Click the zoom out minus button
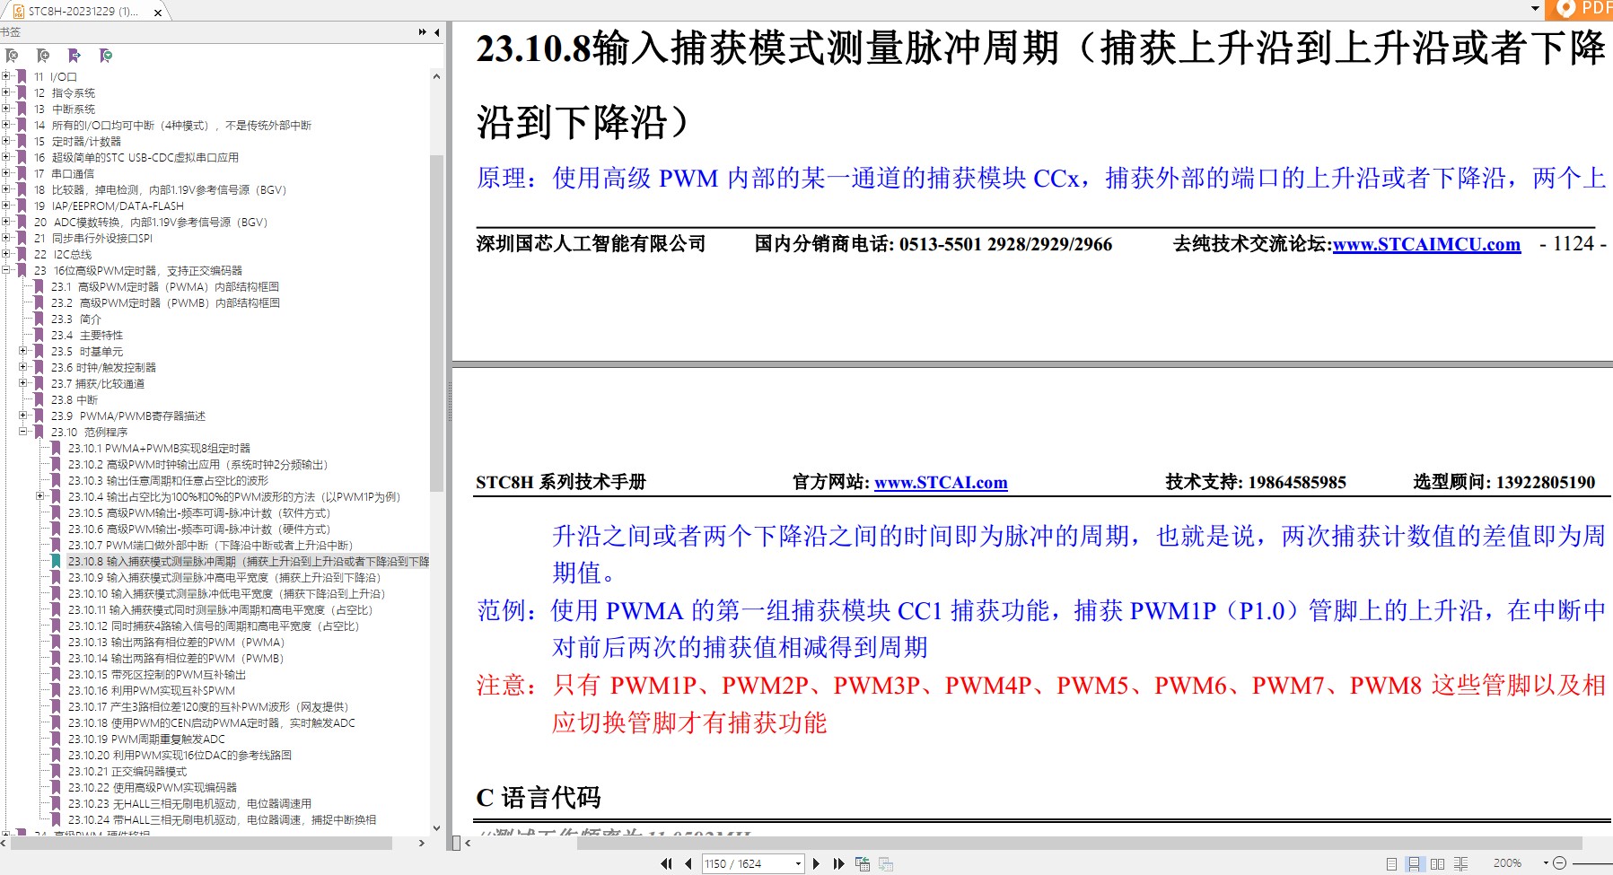Image resolution: width=1613 pixels, height=875 pixels. (x=1559, y=863)
